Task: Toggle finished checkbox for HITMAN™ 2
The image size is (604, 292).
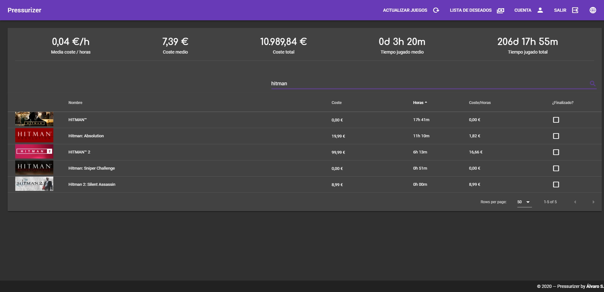Action: point(556,152)
